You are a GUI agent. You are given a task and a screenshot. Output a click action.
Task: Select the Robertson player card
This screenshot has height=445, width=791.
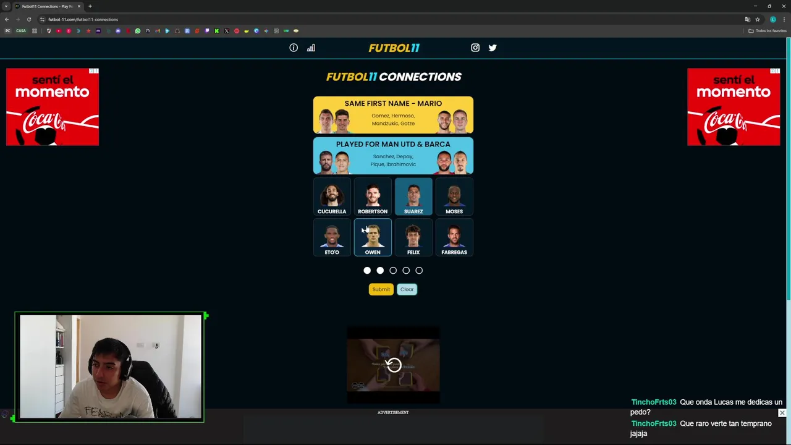[373, 197]
